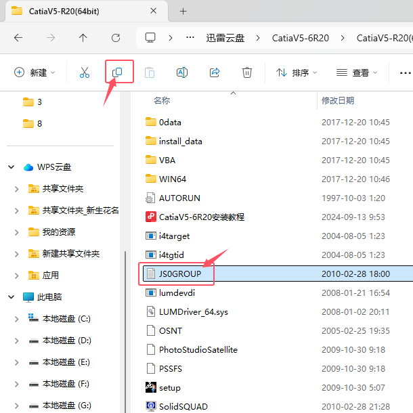Refresh the current folder
The image size is (413, 413).
click(116, 38)
